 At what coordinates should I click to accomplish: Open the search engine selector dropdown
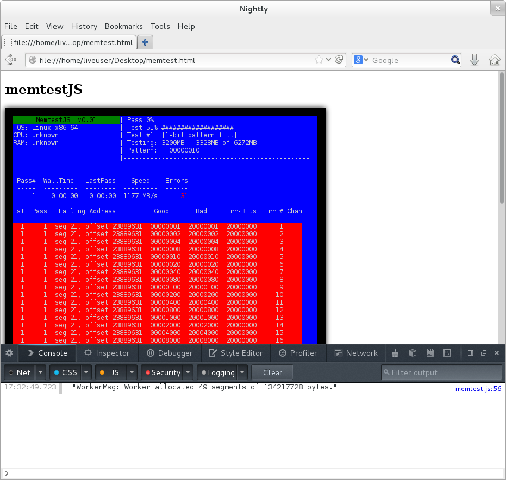click(x=361, y=60)
